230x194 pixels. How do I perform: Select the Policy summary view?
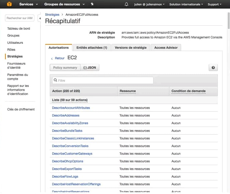click(x=65, y=68)
